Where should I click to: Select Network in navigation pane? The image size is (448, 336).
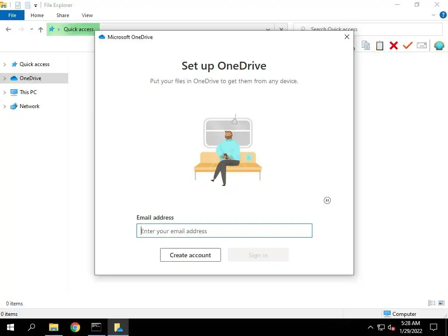coord(29,106)
